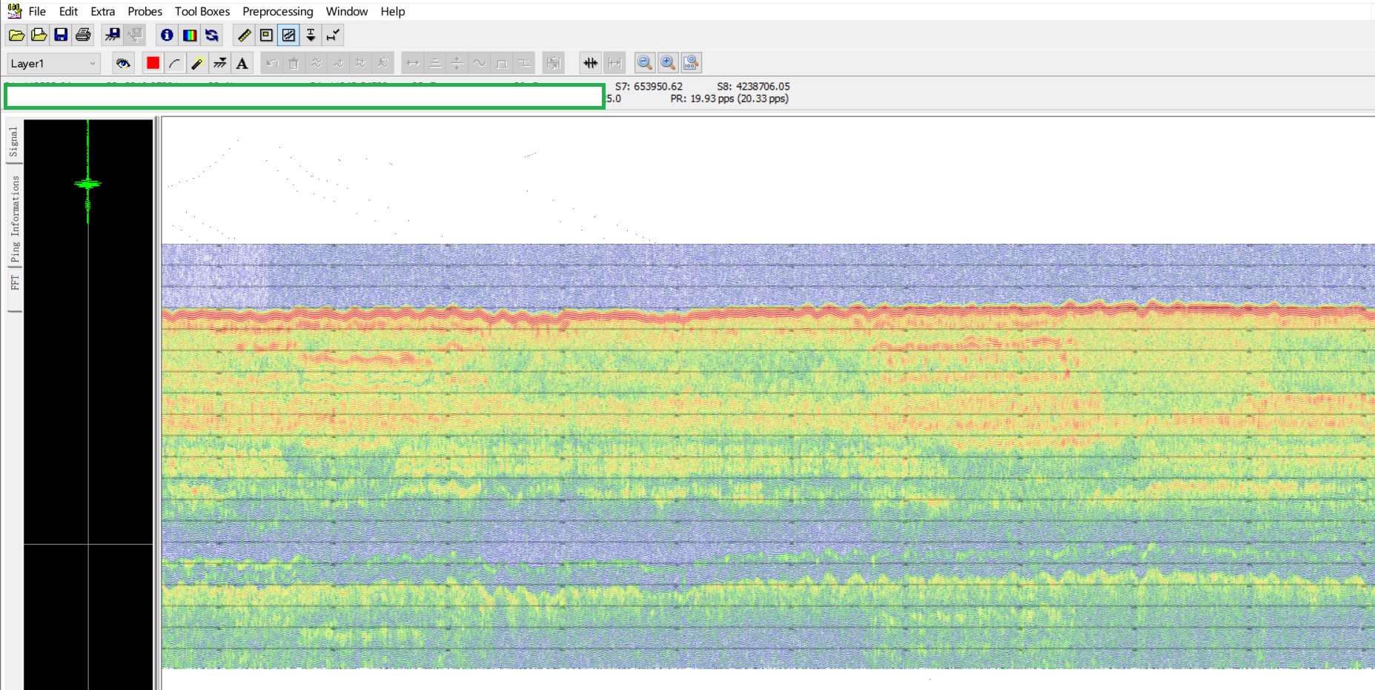Click the ground pick arrow icon
Screen dimensions: 1375x690
coord(219,63)
